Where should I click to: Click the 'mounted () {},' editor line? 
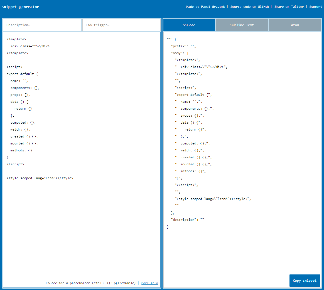coord(24,143)
